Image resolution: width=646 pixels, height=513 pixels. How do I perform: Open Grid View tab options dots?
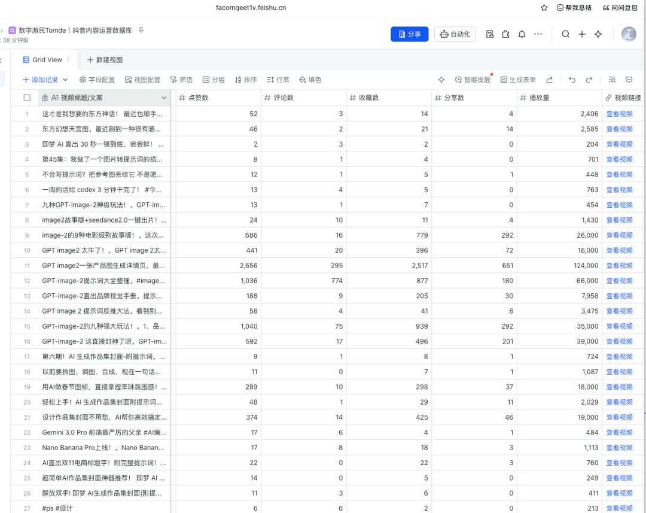click(68, 60)
